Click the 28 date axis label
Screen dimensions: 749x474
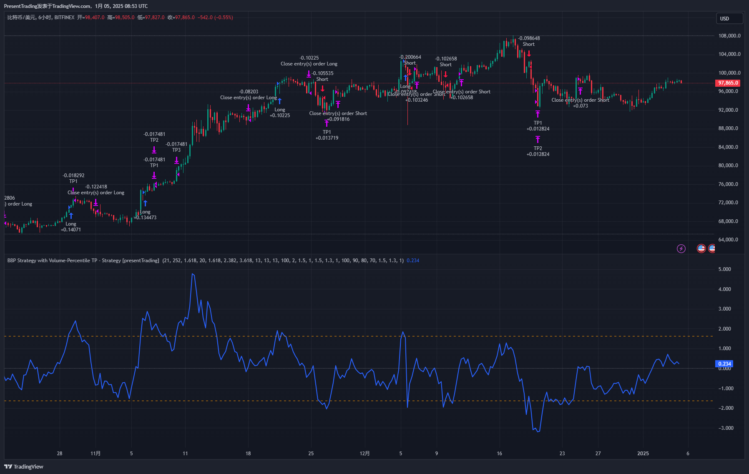60,454
